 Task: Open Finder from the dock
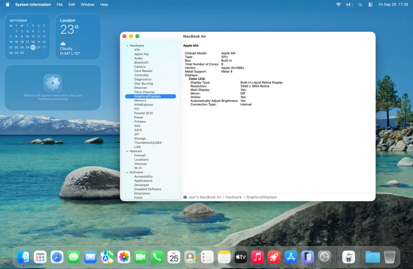(23, 257)
